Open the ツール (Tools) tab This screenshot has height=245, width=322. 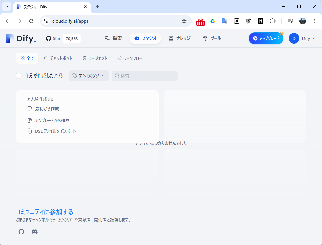212,38
